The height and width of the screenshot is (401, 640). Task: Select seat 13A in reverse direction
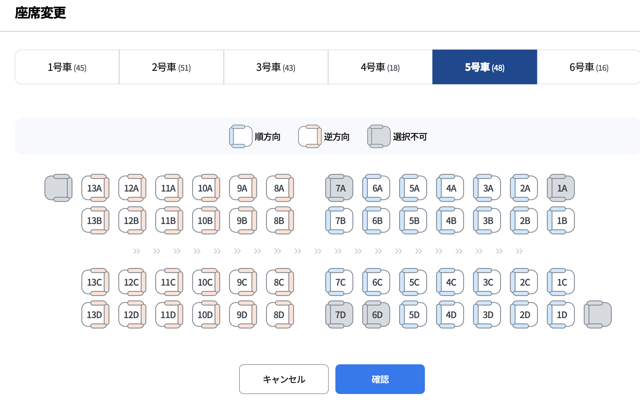pos(95,188)
